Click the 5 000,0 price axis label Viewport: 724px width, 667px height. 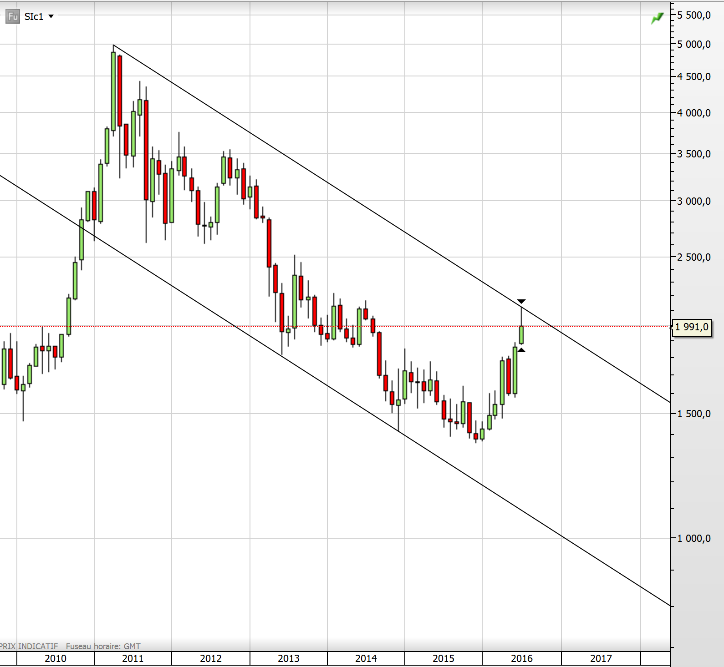(693, 44)
